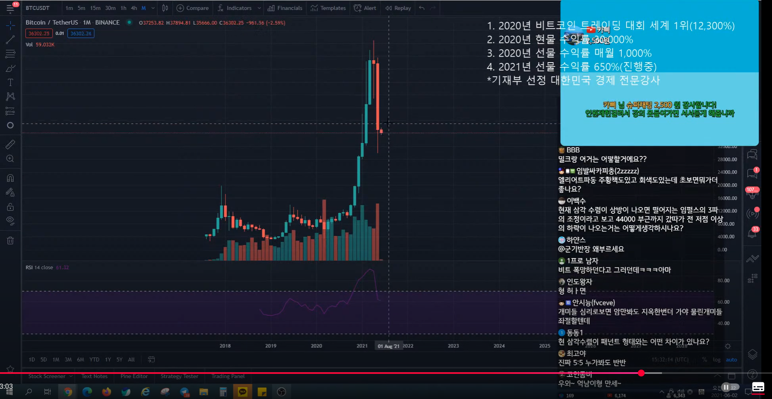Set the 4h timeframe
Screen dimensions: 772x399
[134, 8]
